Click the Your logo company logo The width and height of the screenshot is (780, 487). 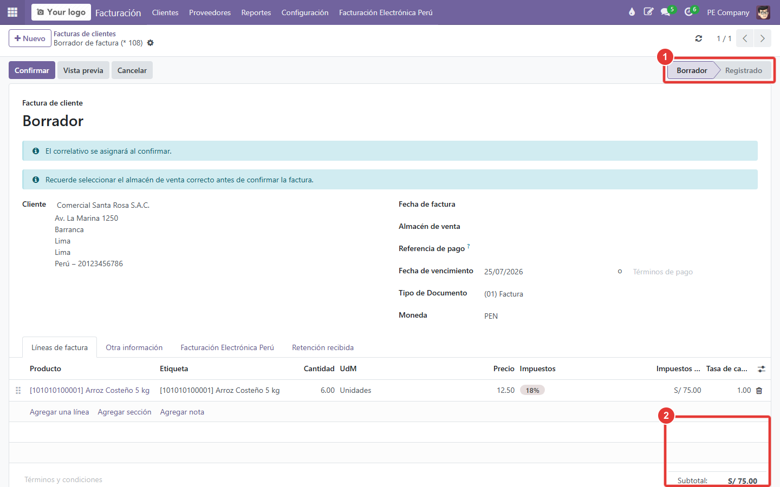coord(61,12)
